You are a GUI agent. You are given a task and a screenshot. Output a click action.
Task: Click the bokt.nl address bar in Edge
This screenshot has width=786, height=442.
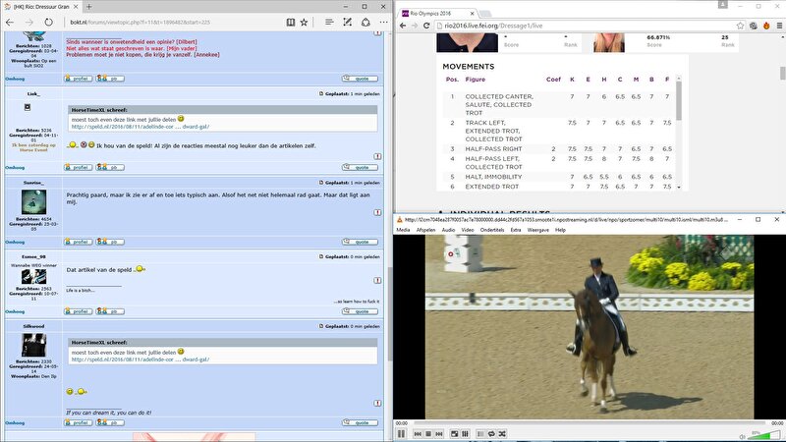tap(173, 22)
